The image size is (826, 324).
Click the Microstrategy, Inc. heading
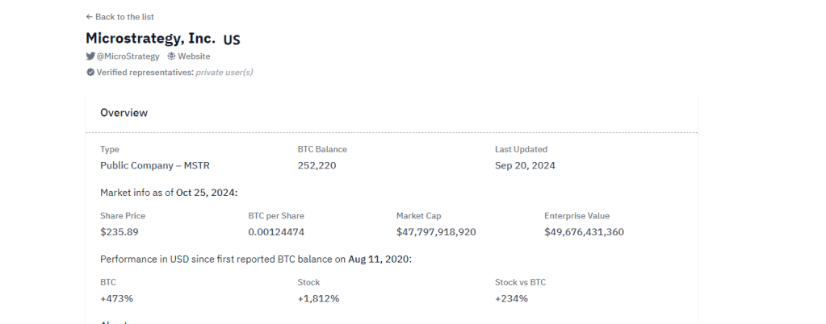click(150, 38)
